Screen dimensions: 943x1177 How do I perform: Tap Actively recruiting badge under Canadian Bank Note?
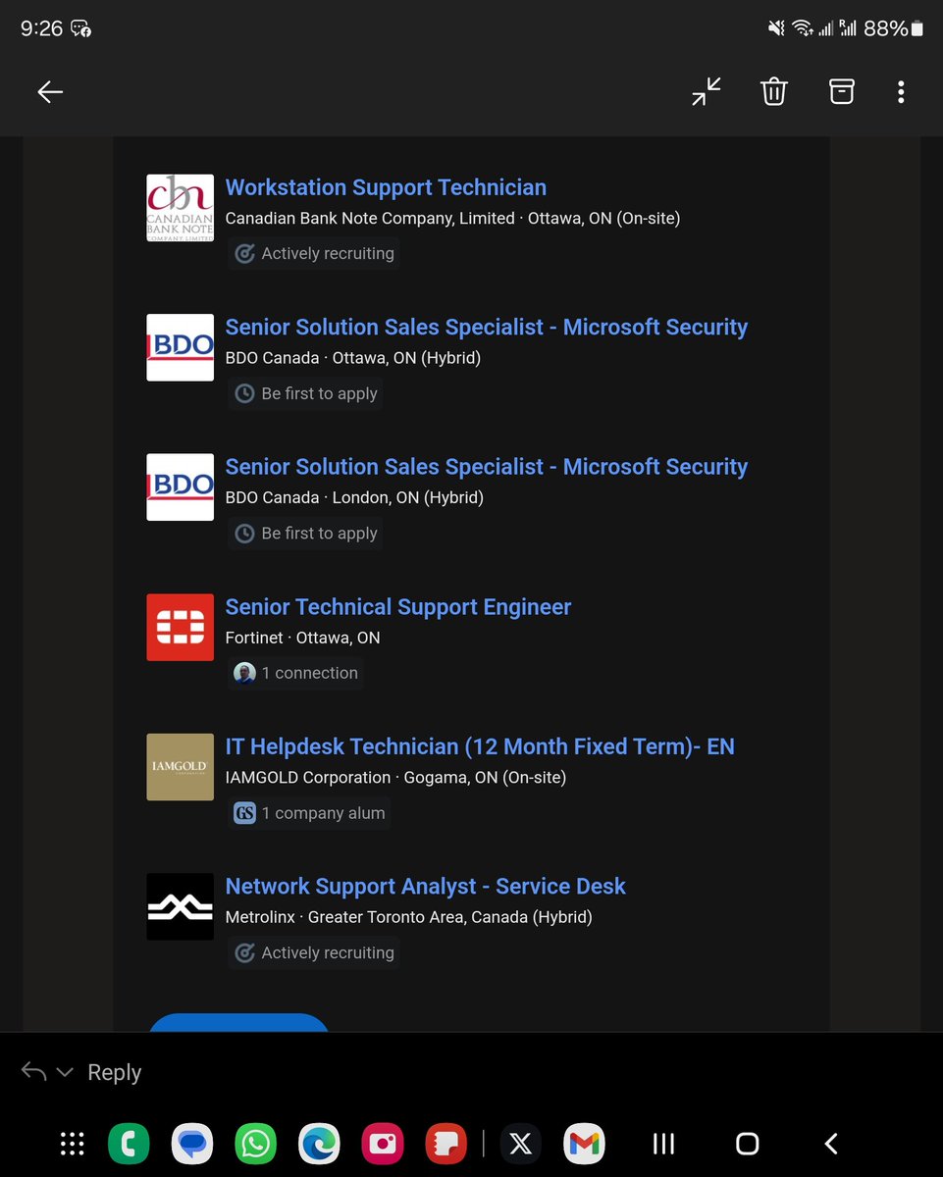[314, 253]
